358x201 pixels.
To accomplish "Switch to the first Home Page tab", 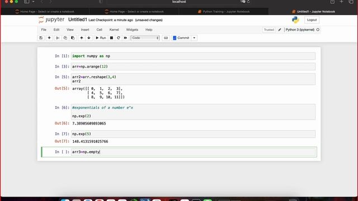I will (45, 11).
